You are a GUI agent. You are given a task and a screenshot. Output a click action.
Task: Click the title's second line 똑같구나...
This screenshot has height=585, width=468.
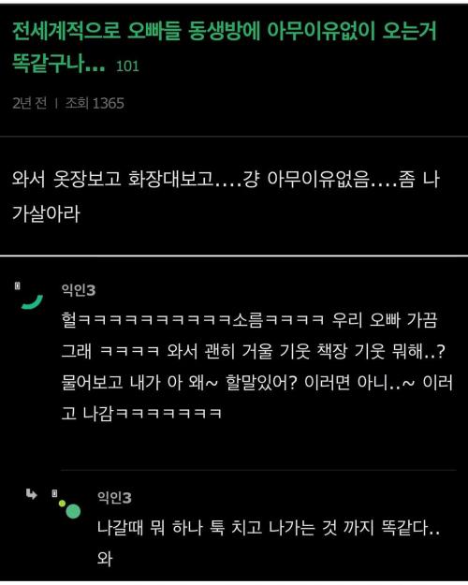(x=58, y=64)
